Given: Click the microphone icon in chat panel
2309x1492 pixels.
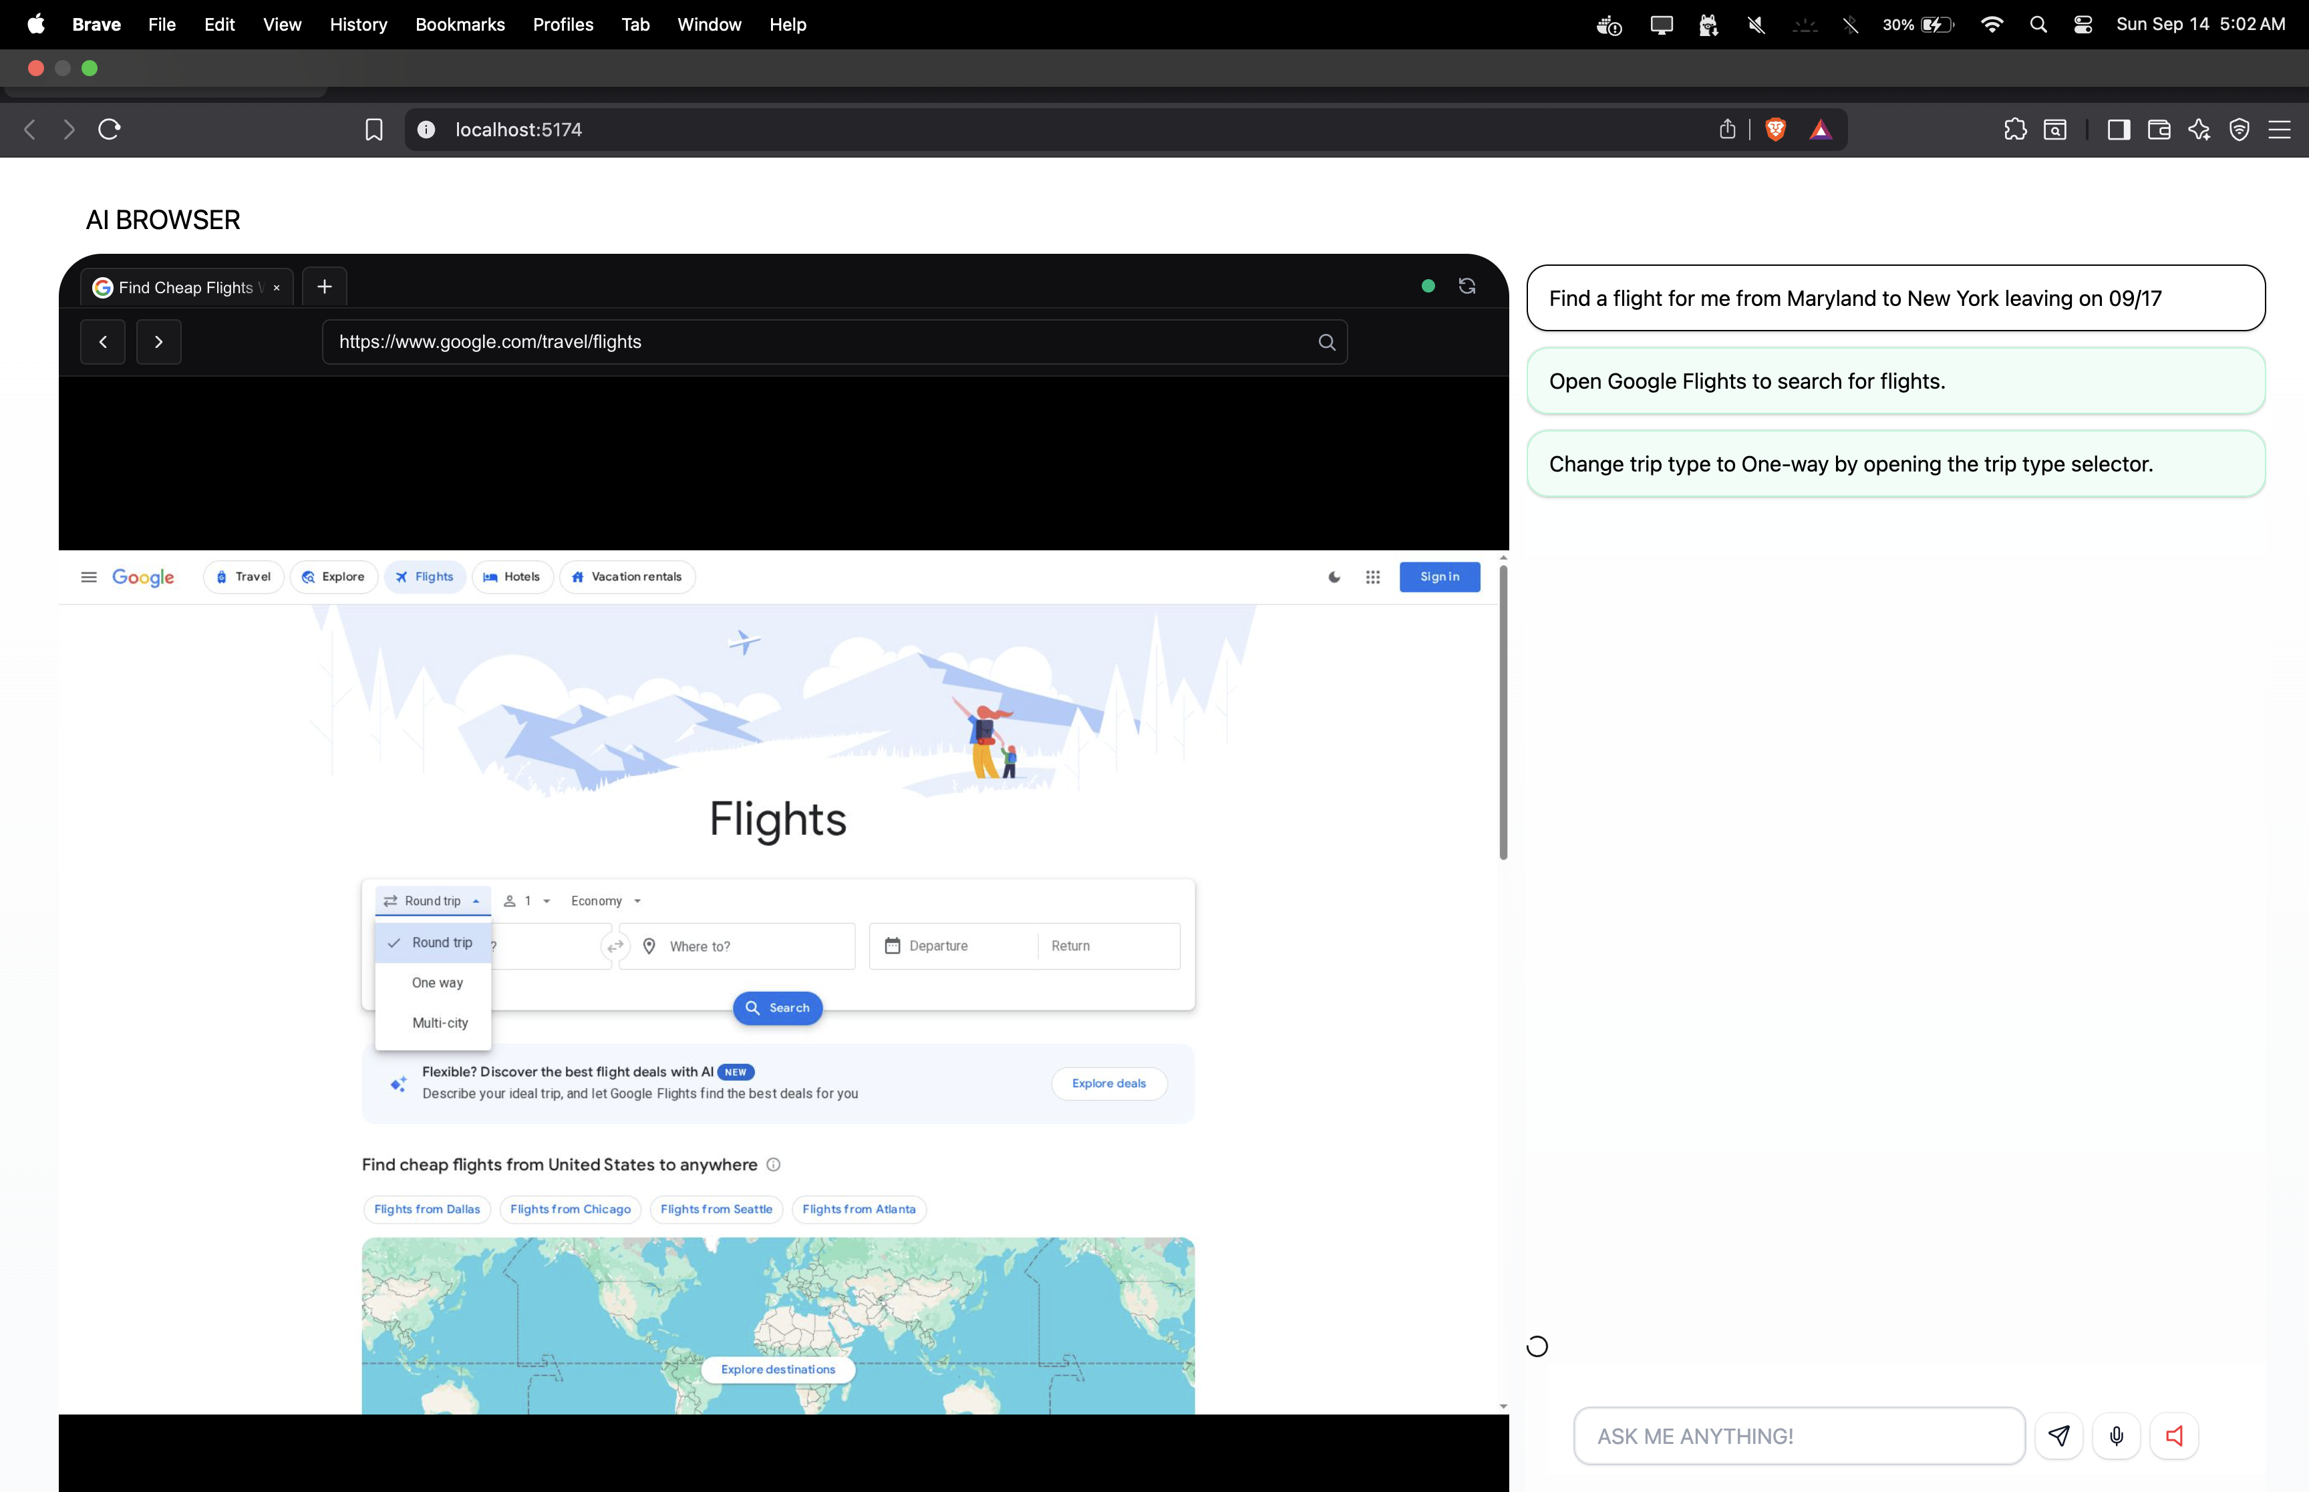Looking at the screenshot, I should pyautogui.click(x=2116, y=1436).
